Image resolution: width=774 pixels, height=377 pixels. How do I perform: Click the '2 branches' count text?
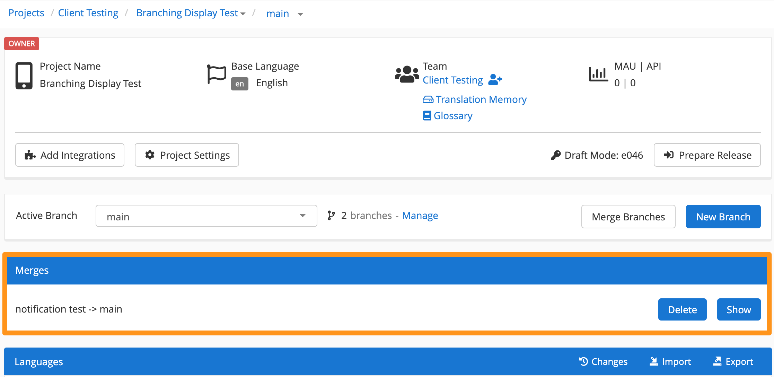366,216
